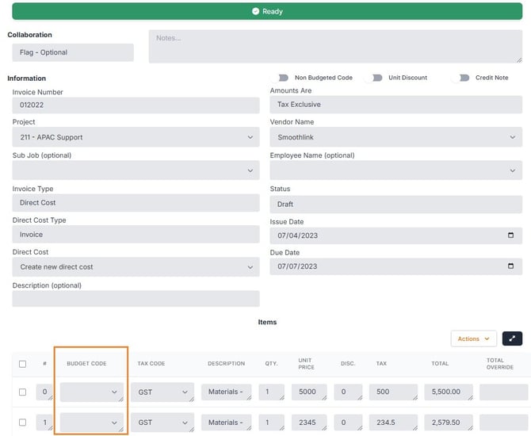531x436 pixels.
Task: Click the total cell 2,579.50
Action: tap(449, 423)
